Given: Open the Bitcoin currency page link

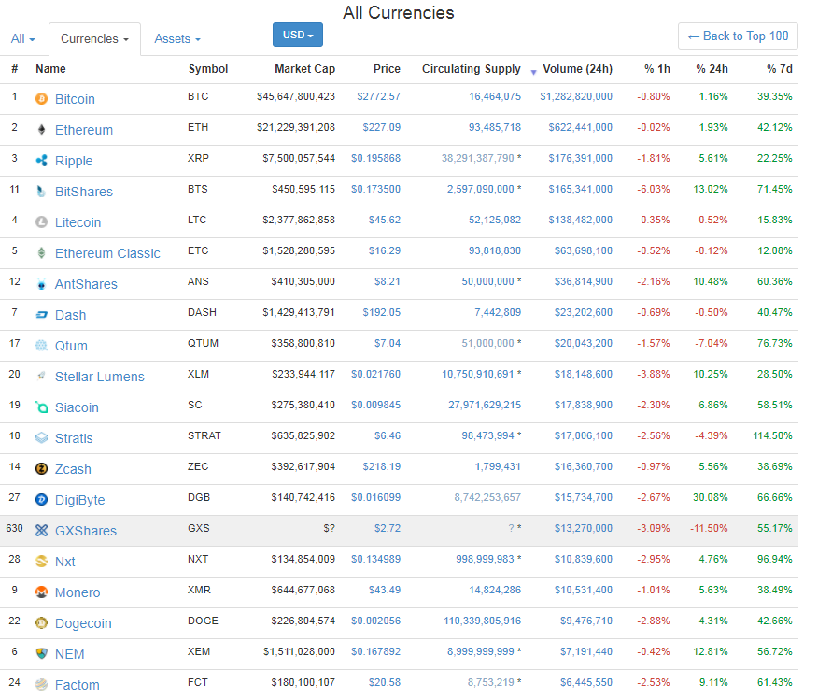Looking at the screenshot, I should coord(75,99).
